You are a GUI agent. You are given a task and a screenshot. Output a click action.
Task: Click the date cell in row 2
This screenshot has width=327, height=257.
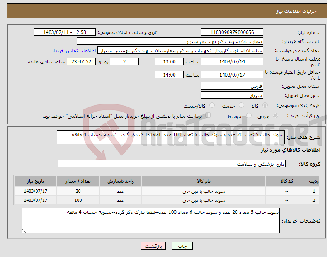tap(35, 200)
